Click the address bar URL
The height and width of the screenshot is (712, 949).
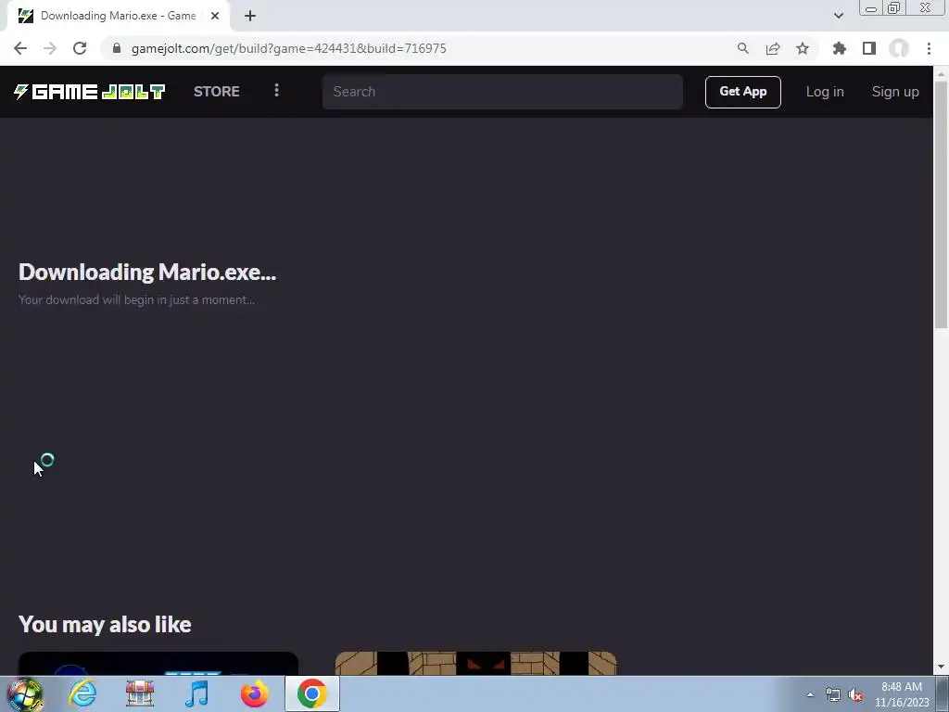(x=289, y=48)
